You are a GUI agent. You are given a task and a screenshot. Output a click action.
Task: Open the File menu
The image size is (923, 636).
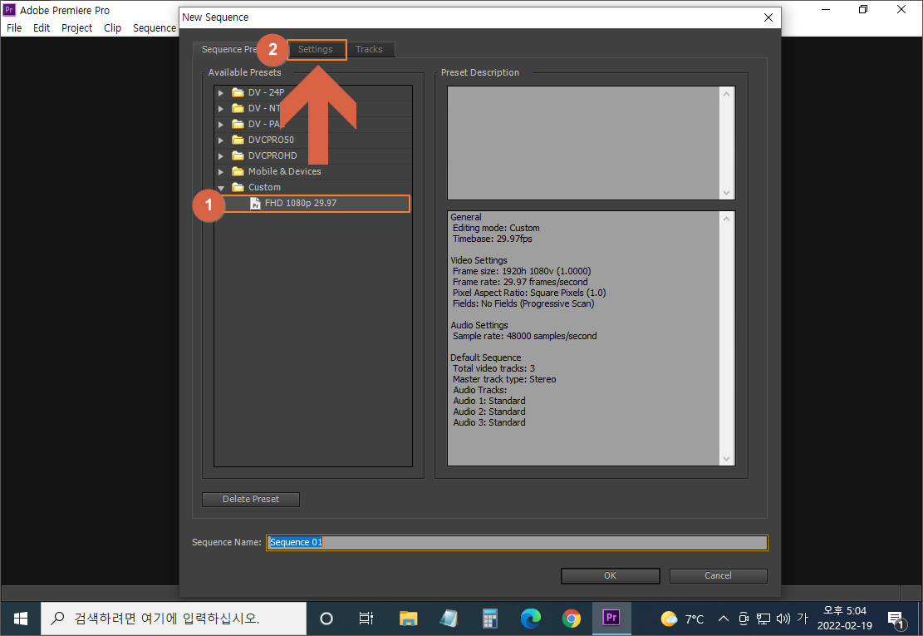[14, 27]
